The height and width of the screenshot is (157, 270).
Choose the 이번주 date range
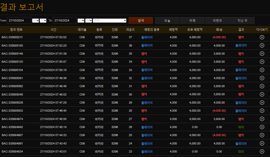[217, 20]
